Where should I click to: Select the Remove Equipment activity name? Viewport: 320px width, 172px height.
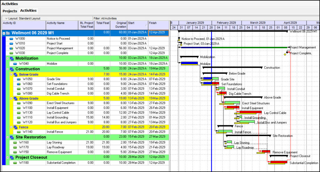pyautogui.click(x=59, y=152)
